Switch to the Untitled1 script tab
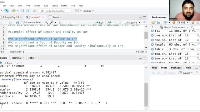Viewport: 200px width, 112px height. pyautogui.click(x=36, y=17)
